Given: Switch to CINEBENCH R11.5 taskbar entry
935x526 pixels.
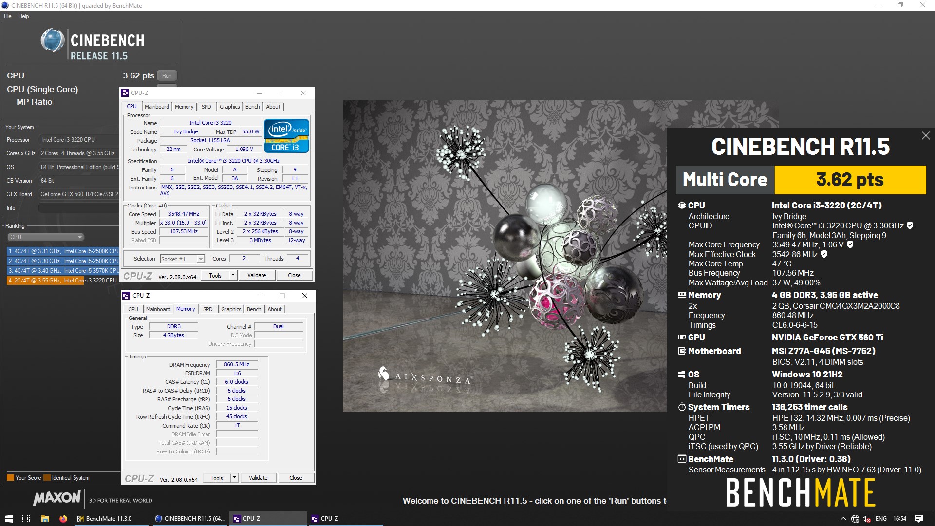Looking at the screenshot, I should click(189, 519).
